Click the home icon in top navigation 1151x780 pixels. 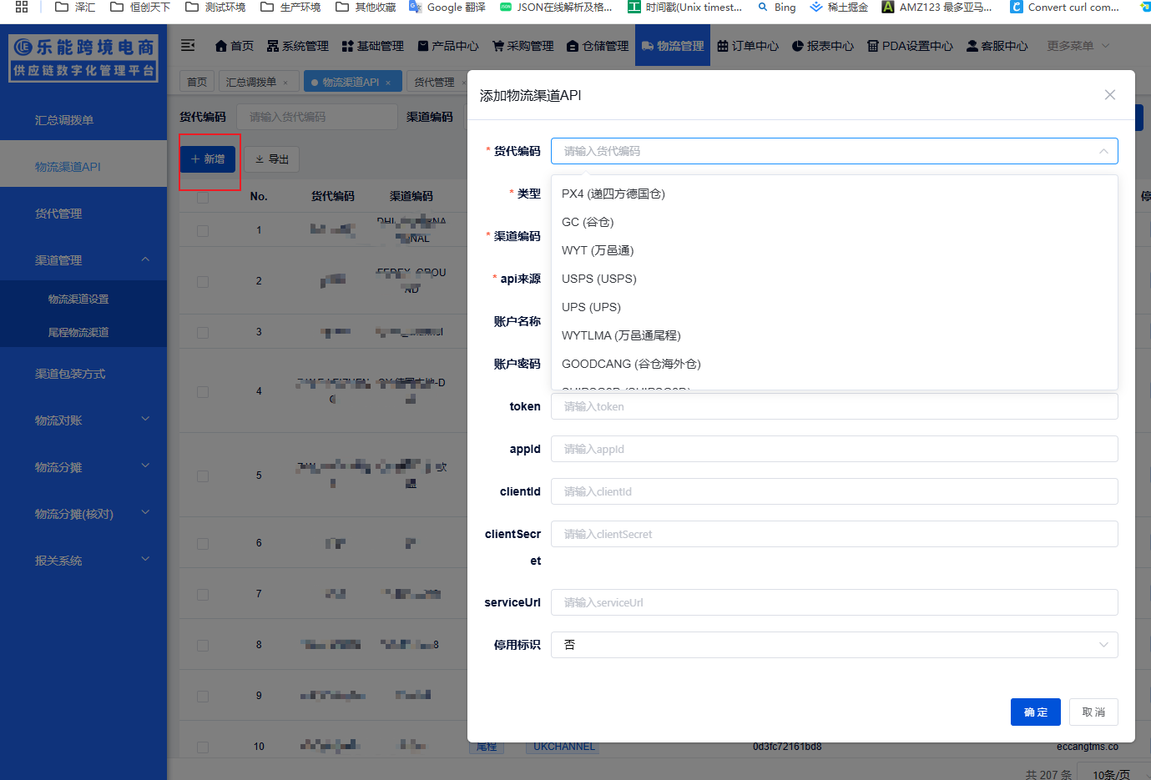click(221, 46)
